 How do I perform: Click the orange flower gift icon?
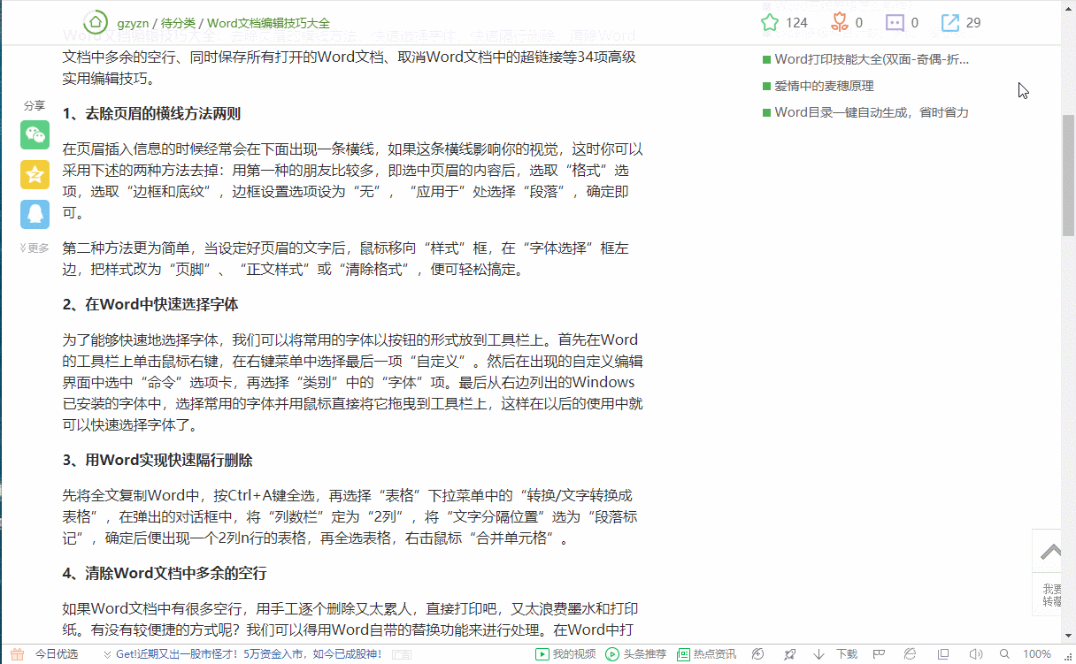coord(840,22)
